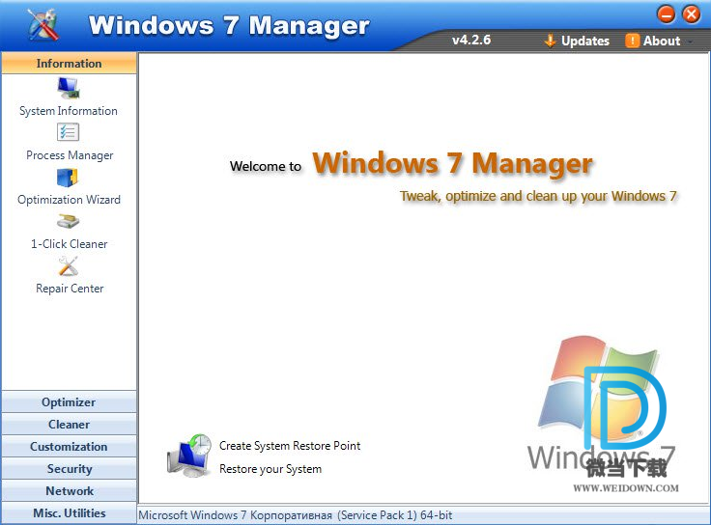The height and width of the screenshot is (525, 711).
Task: Click the 1-Click Cleaner label
Action: pyautogui.click(x=69, y=244)
